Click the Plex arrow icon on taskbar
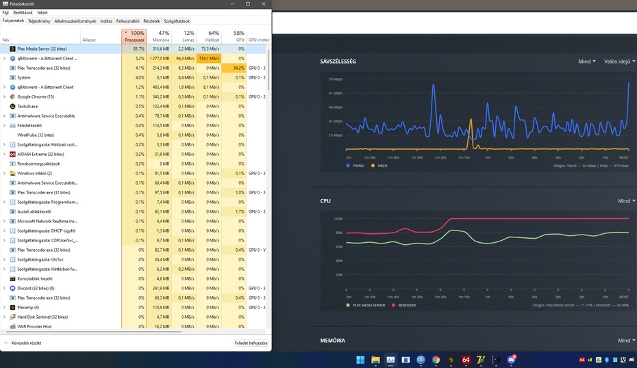 [x=451, y=360]
